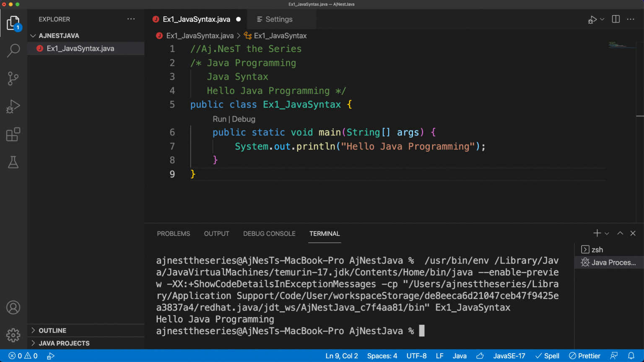Open dropdown next to Run Java button
Image resolution: width=644 pixels, height=362 pixels.
click(602, 19)
